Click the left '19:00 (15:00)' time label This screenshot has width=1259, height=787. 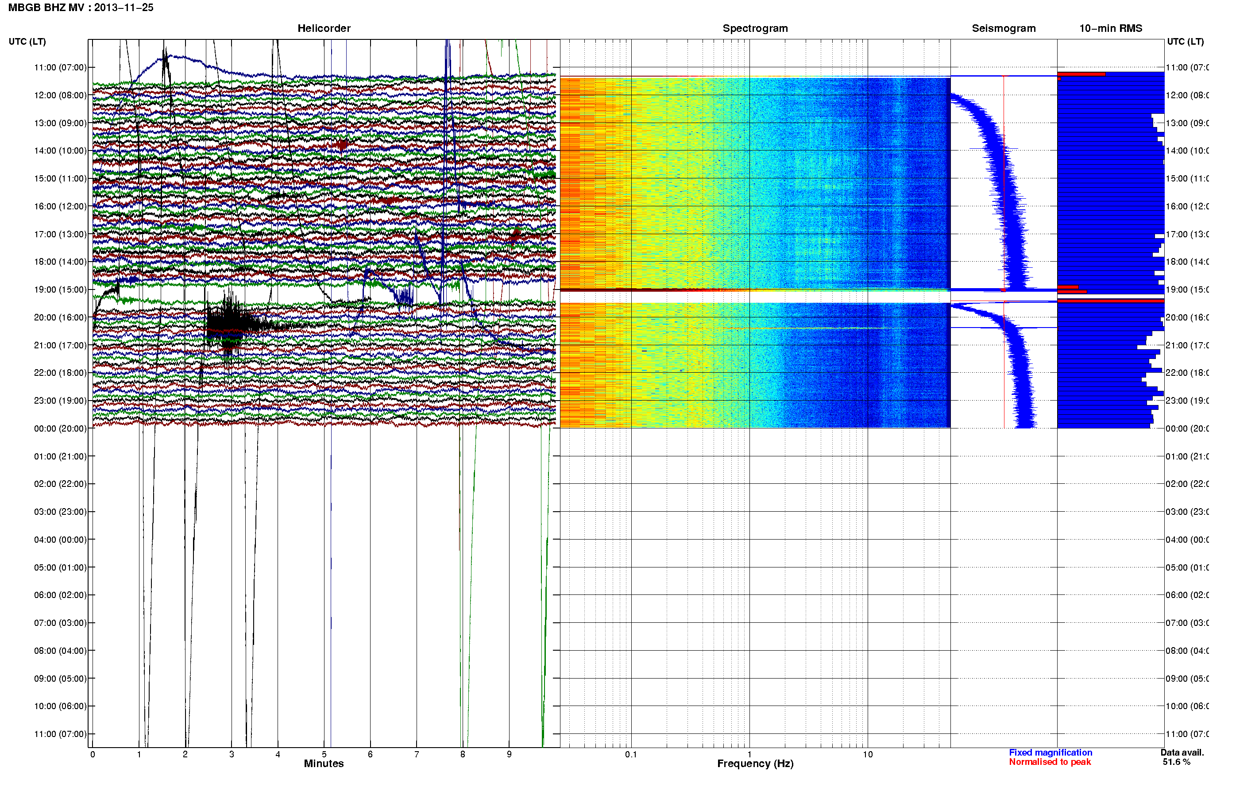(x=60, y=289)
